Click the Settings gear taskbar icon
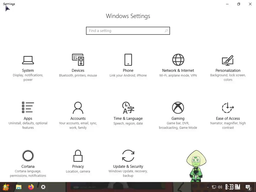 click(x=43, y=187)
